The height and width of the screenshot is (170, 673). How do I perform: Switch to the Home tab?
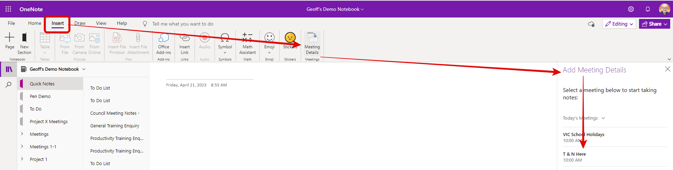[35, 23]
